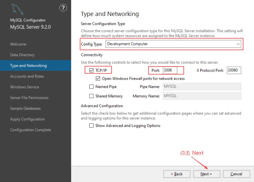Click the Next button
254x182 pixels.
(x=207, y=174)
